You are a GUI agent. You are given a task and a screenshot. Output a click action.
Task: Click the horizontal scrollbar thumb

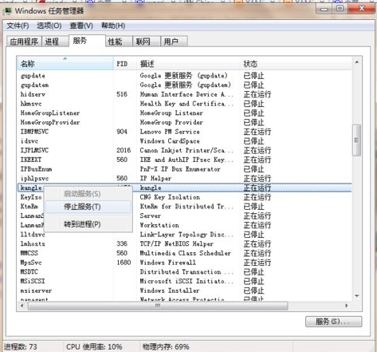158,306
